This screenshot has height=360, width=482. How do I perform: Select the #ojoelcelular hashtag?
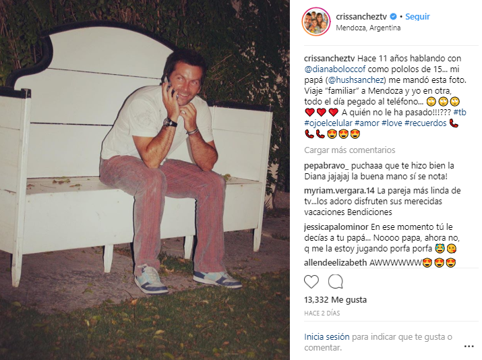(328, 123)
